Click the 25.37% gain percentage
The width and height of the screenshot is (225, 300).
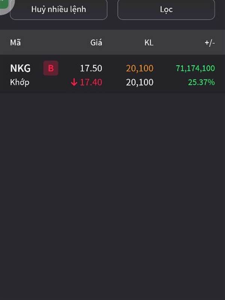(201, 82)
